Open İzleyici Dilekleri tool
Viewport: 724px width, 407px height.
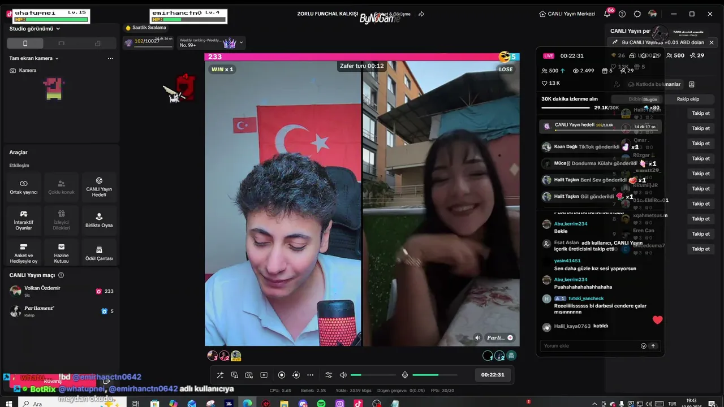pyautogui.click(x=61, y=220)
